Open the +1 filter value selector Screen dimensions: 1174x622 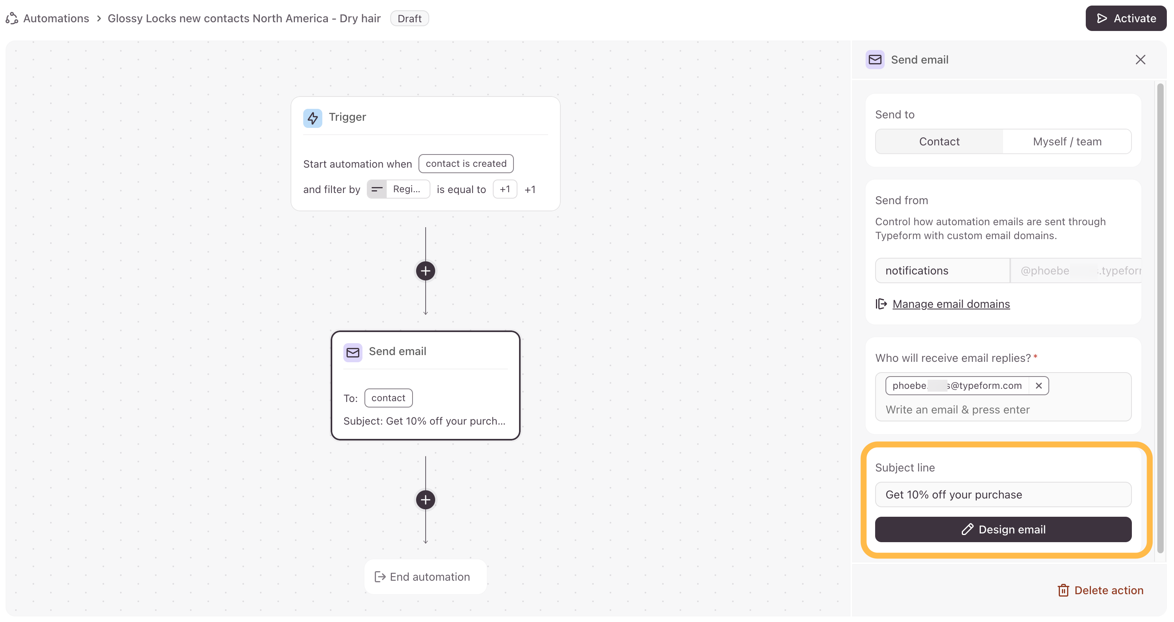point(504,189)
